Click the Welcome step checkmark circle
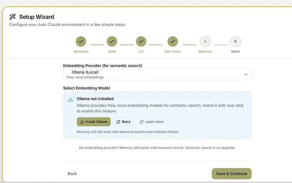 [x=81, y=42]
